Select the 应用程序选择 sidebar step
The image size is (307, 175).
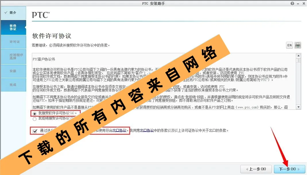coord(13,57)
